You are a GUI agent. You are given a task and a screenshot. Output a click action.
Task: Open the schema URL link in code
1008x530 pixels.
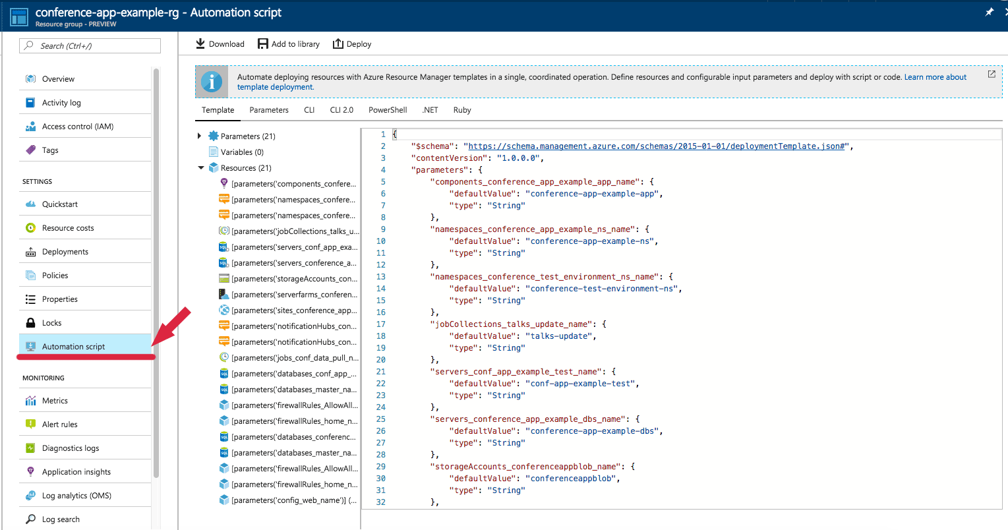(656, 146)
